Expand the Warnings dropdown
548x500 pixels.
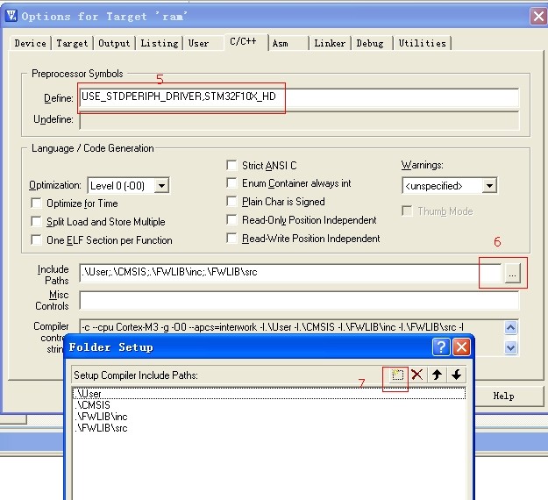pyautogui.click(x=489, y=186)
